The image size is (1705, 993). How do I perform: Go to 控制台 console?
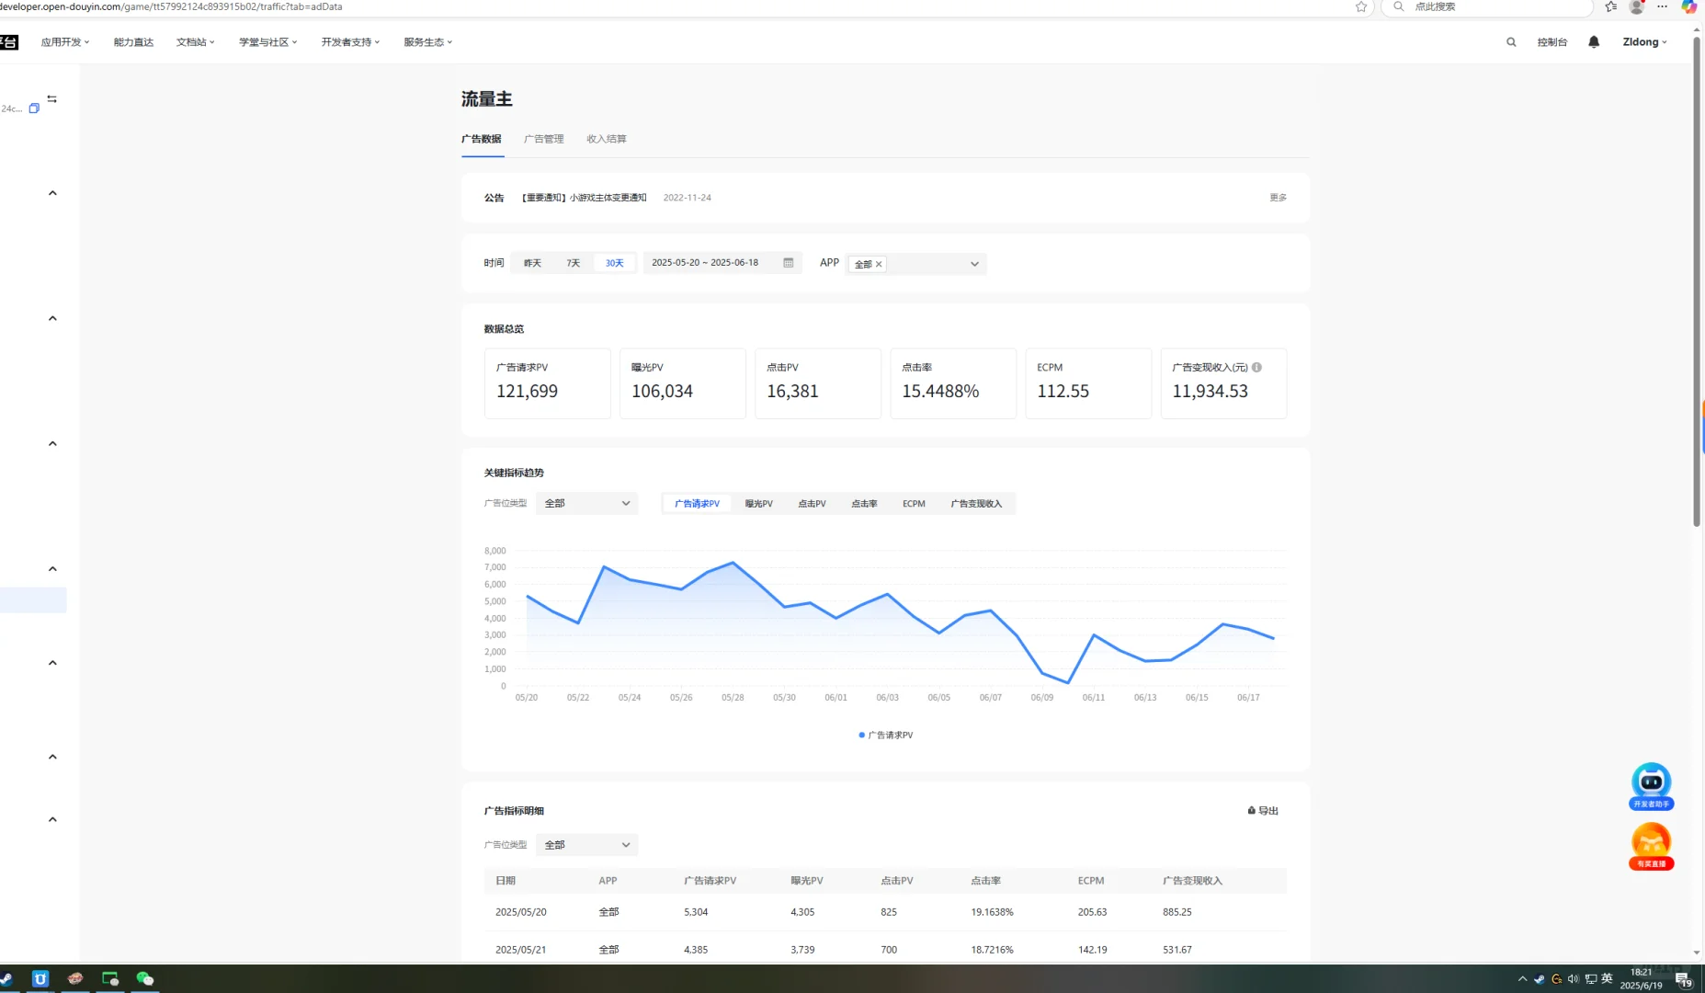(x=1552, y=42)
